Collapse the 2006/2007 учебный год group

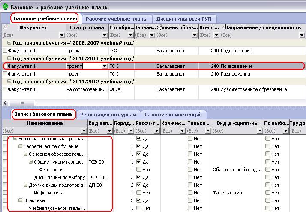9,42
